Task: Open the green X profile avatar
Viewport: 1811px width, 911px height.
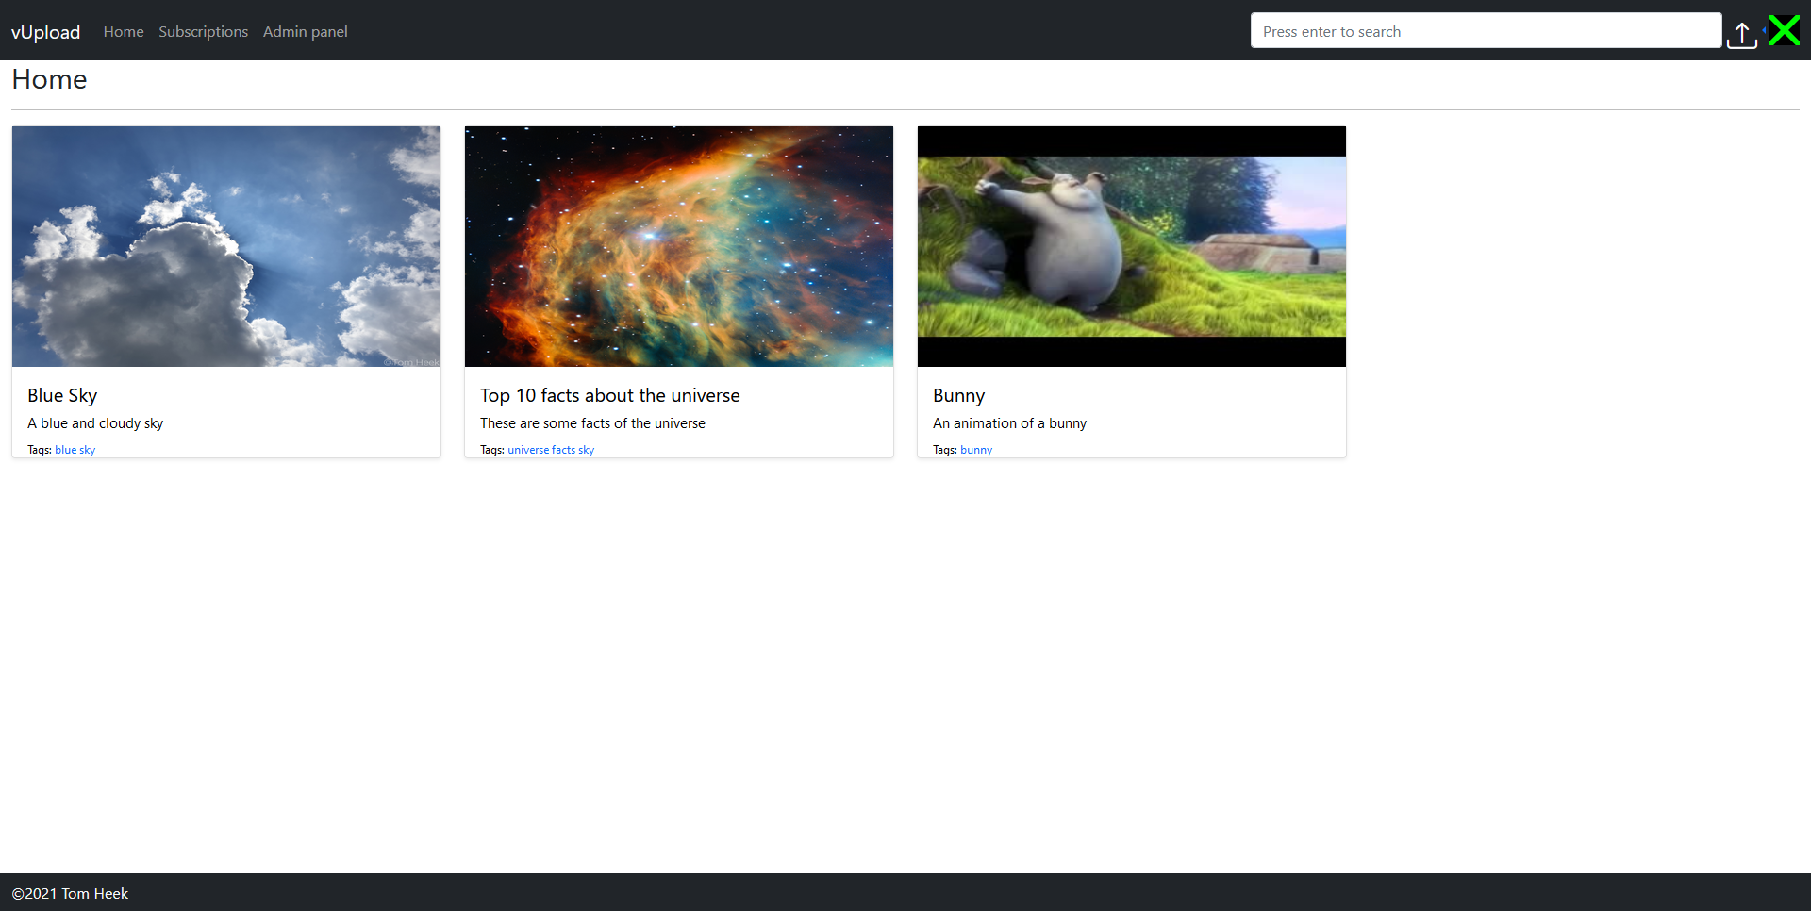Action: (x=1785, y=30)
